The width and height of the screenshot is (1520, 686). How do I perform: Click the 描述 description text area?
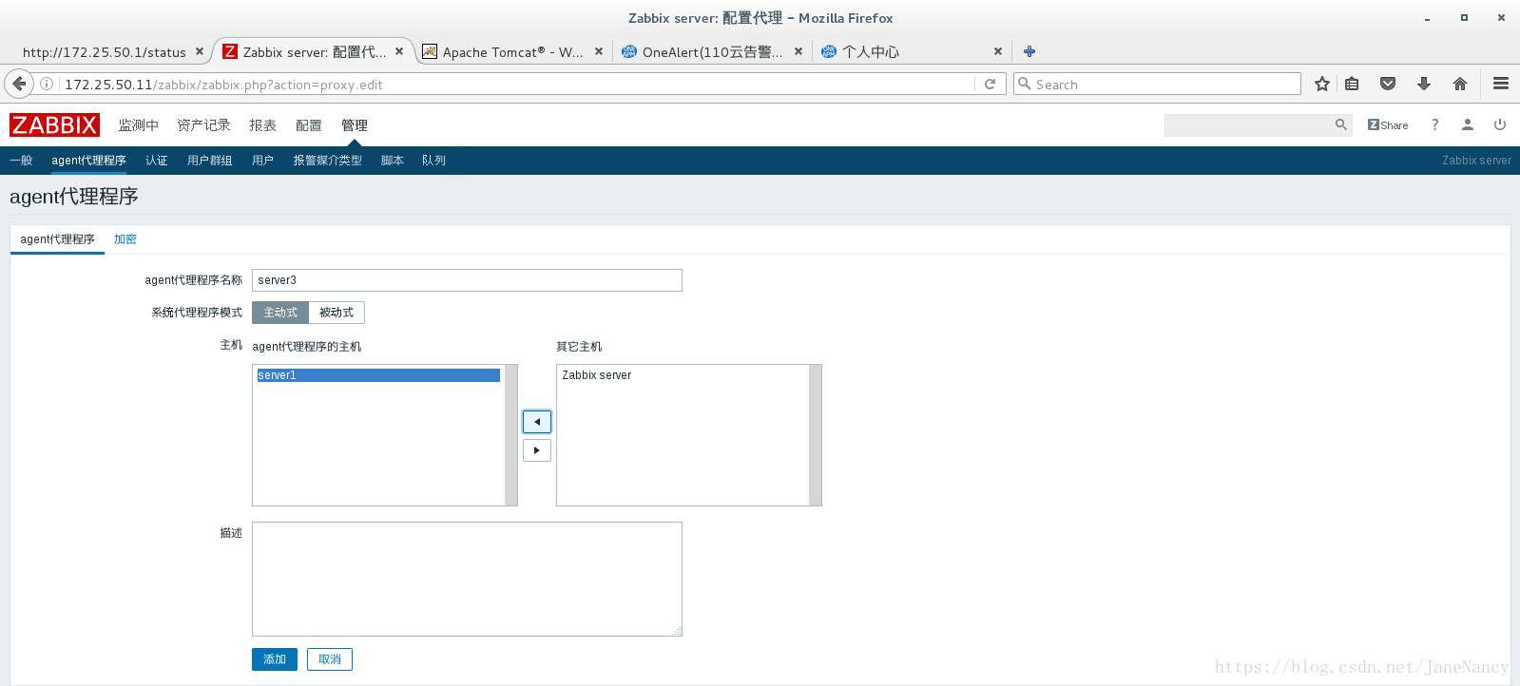467,579
